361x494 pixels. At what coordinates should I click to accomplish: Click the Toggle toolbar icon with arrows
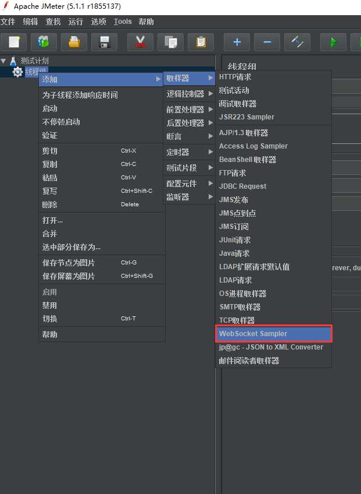[297, 42]
